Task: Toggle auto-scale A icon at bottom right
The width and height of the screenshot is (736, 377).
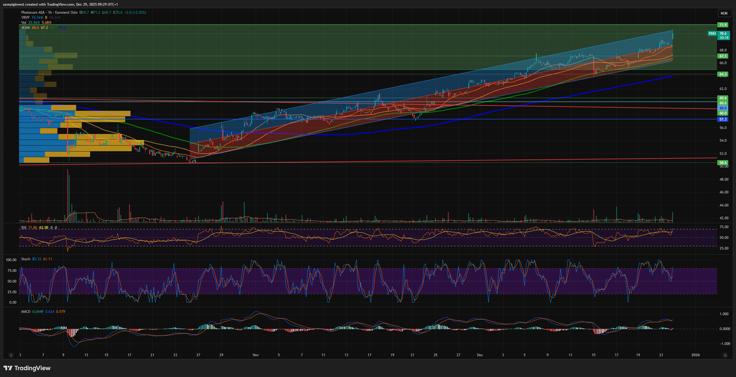Action: coord(725,355)
